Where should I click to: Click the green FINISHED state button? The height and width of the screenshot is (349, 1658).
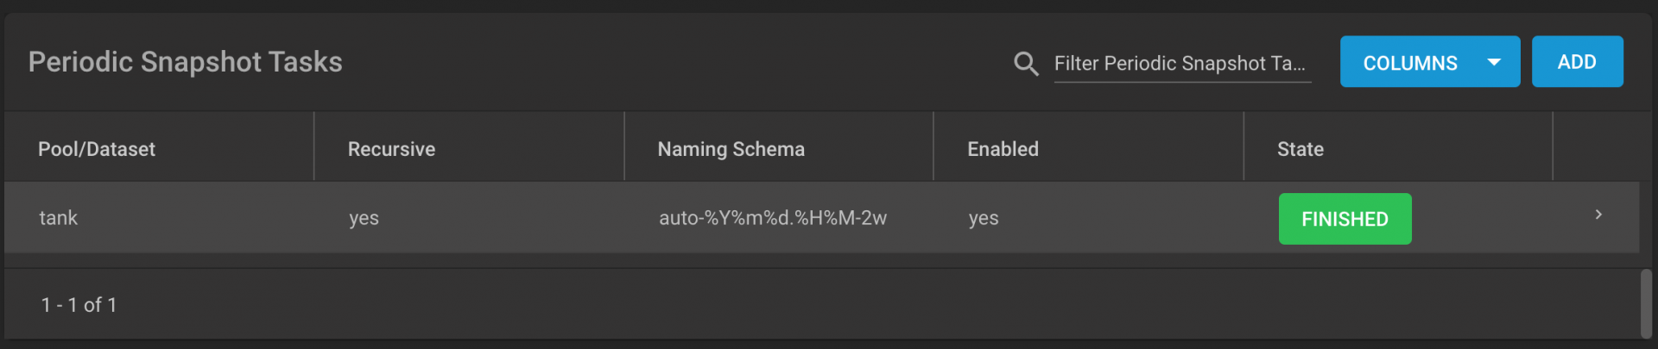[x=1345, y=219]
